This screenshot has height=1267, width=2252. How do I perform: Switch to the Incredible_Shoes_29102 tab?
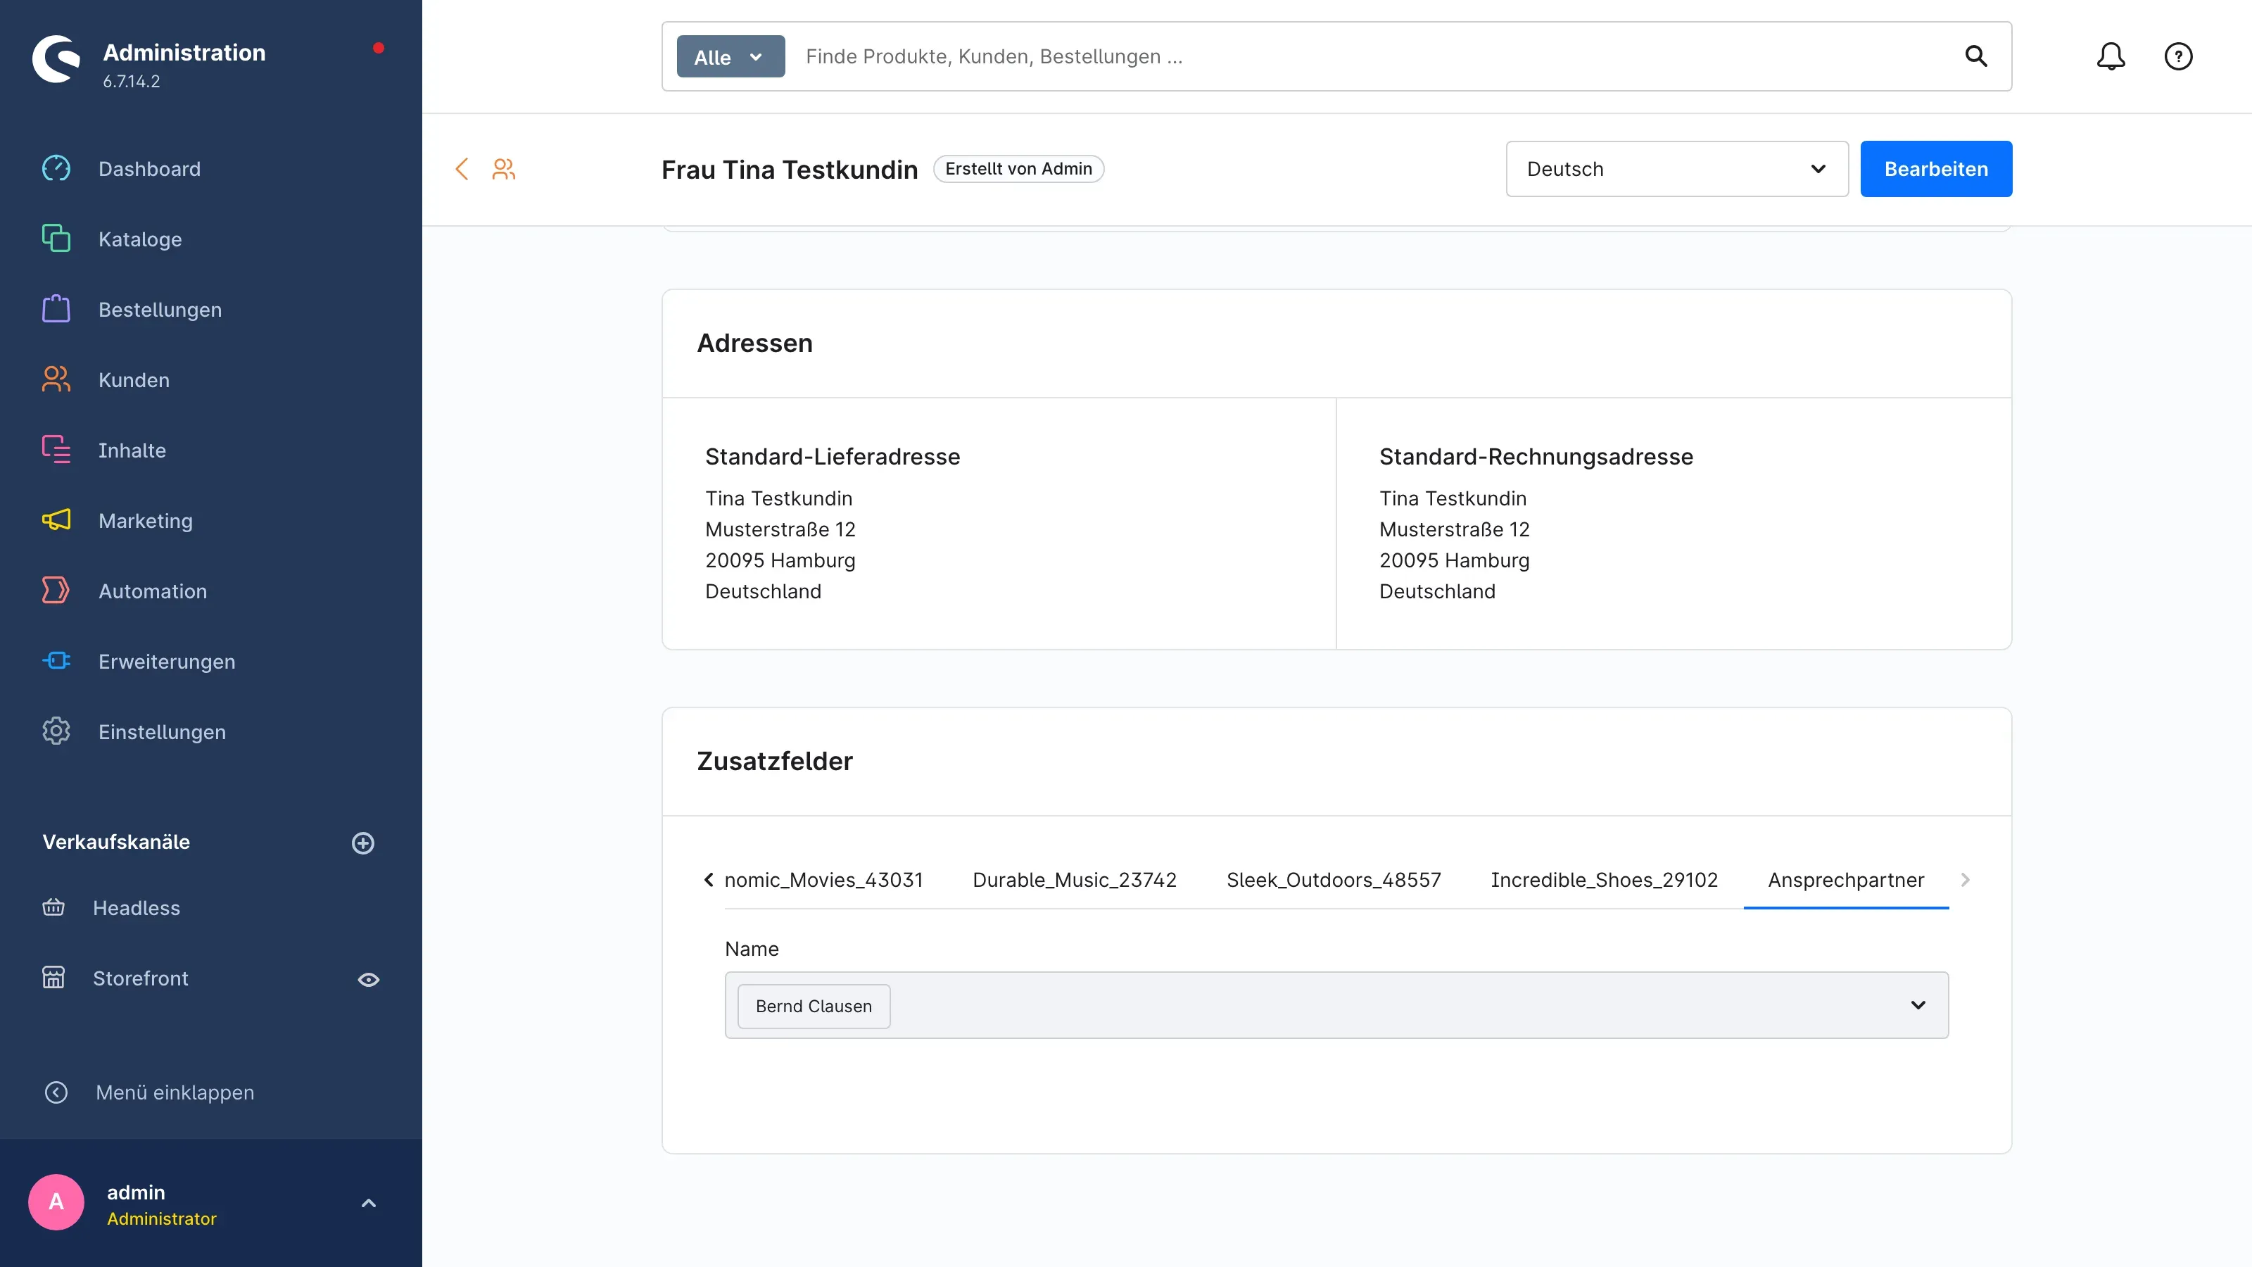[x=1605, y=880]
